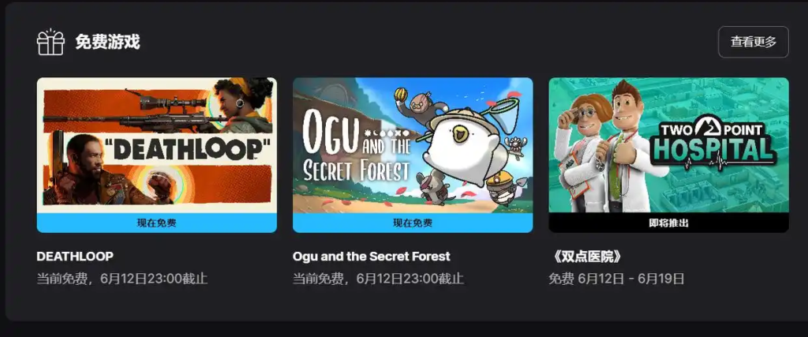808x337 pixels.
Task: Click the 6月12日23:00截止 text under the Ogu title
Action: coord(410,279)
